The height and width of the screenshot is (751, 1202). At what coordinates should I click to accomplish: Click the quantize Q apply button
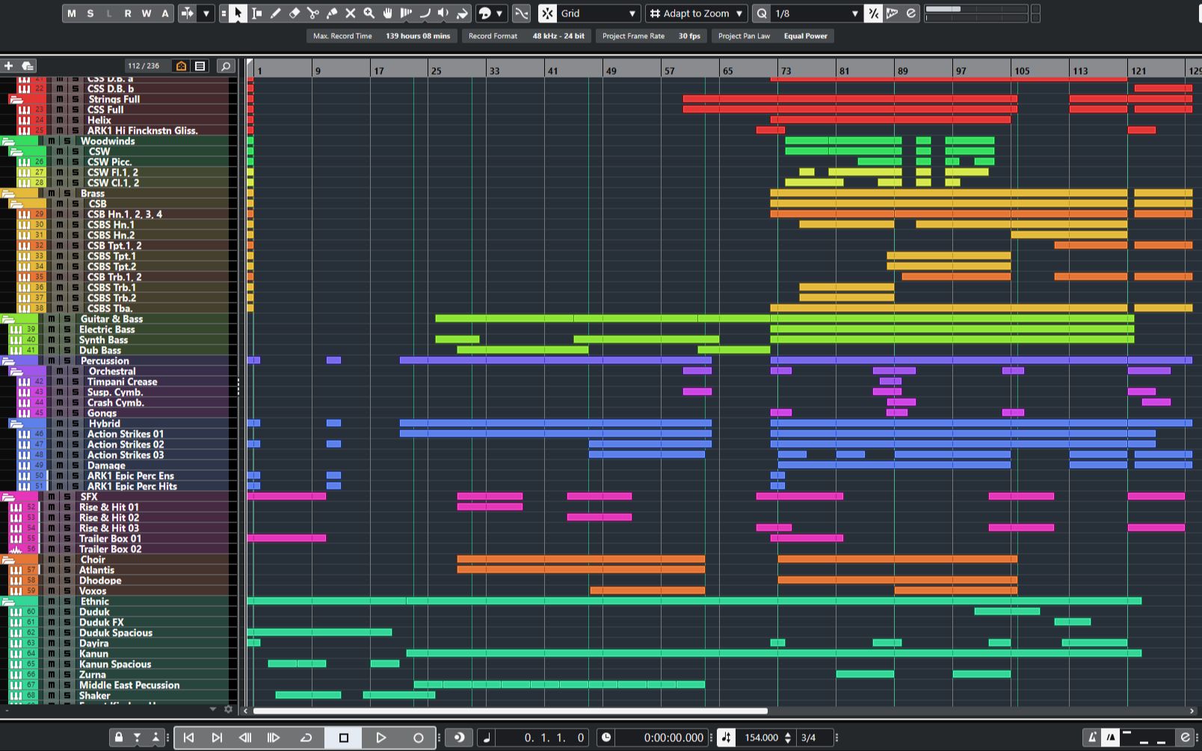(762, 13)
